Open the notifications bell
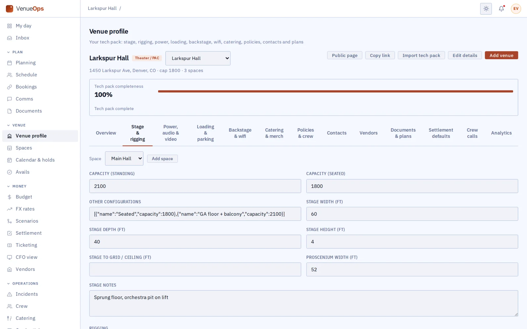 pos(501,9)
